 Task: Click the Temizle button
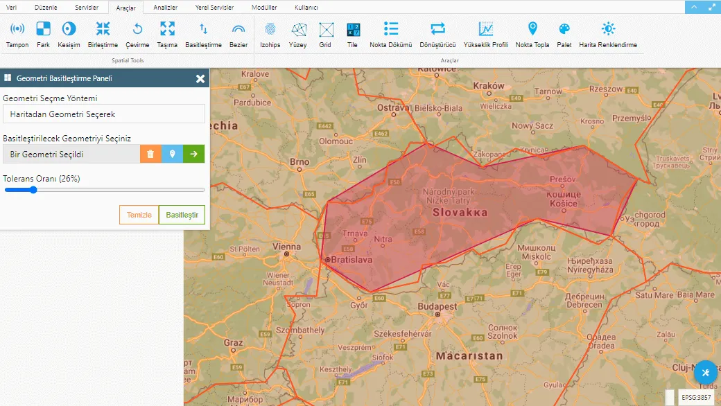pos(139,215)
